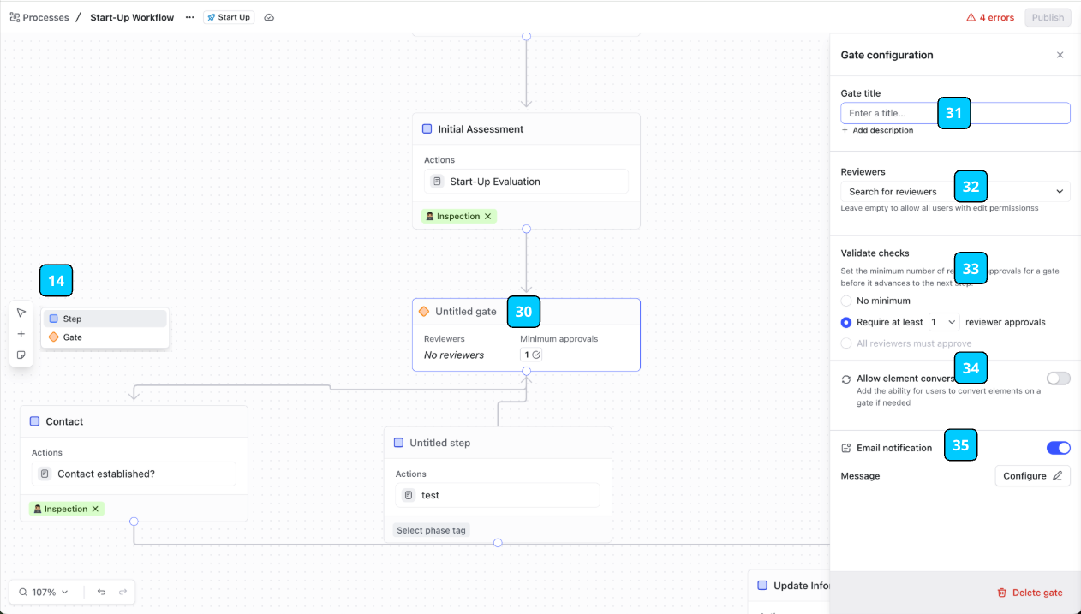1081x614 pixels.
Task: Open the three-dots menu beside Start-Up Workflow
Action: coord(190,17)
